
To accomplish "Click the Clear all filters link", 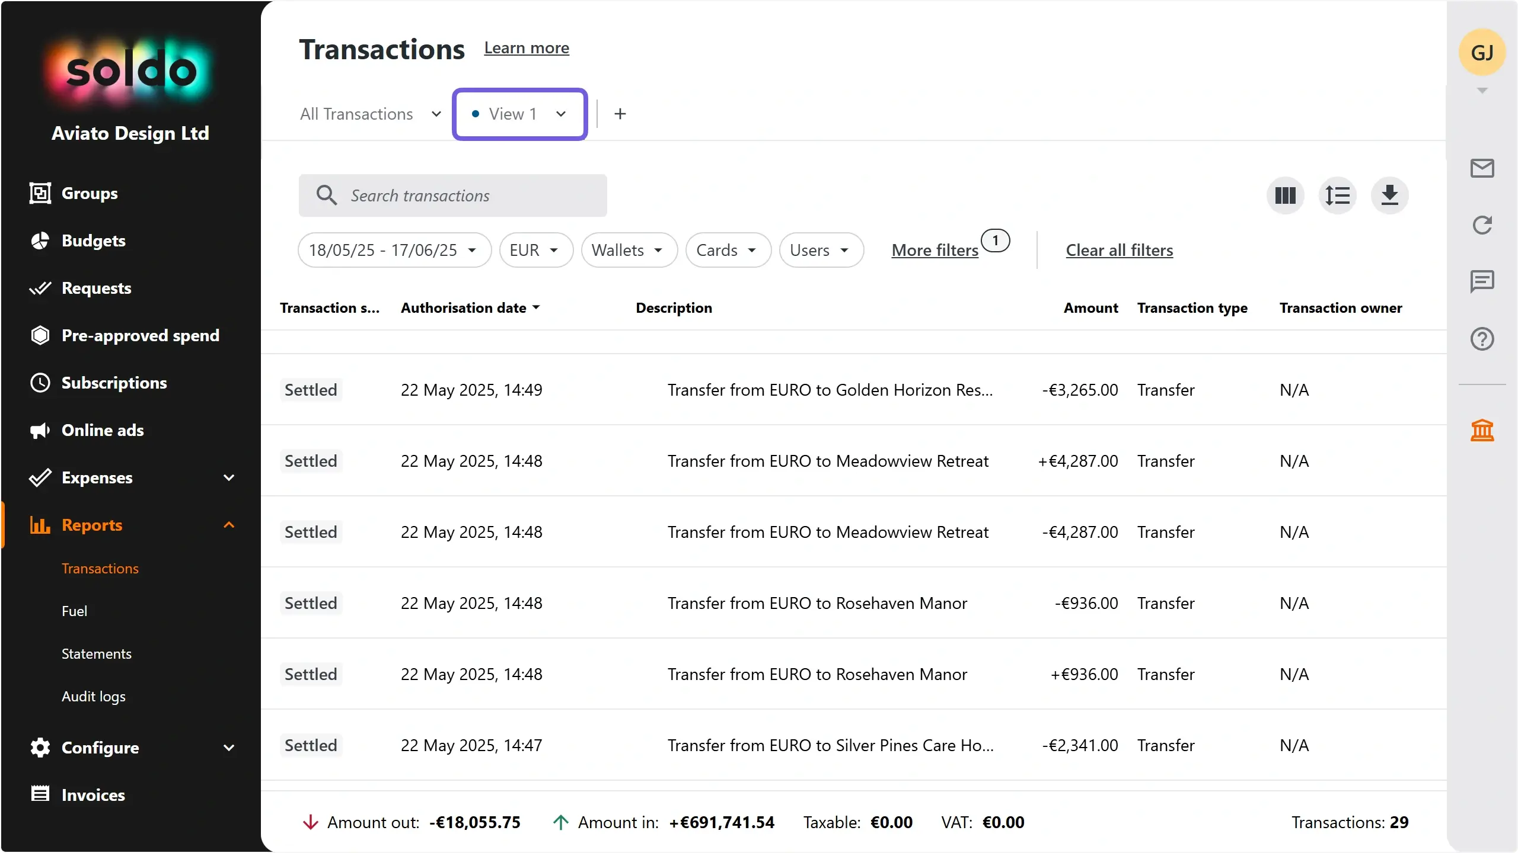I will tap(1119, 250).
